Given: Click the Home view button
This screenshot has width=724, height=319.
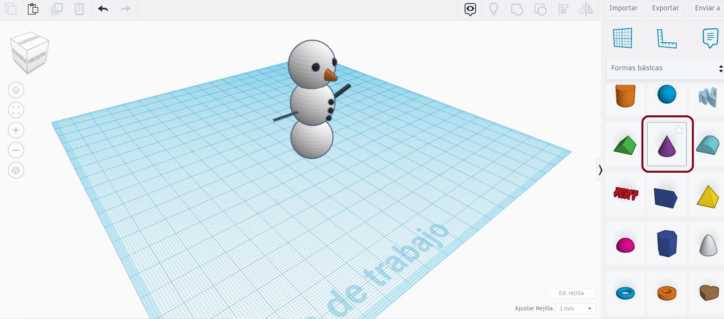Looking at the screenshot, I should coord(16,90).
